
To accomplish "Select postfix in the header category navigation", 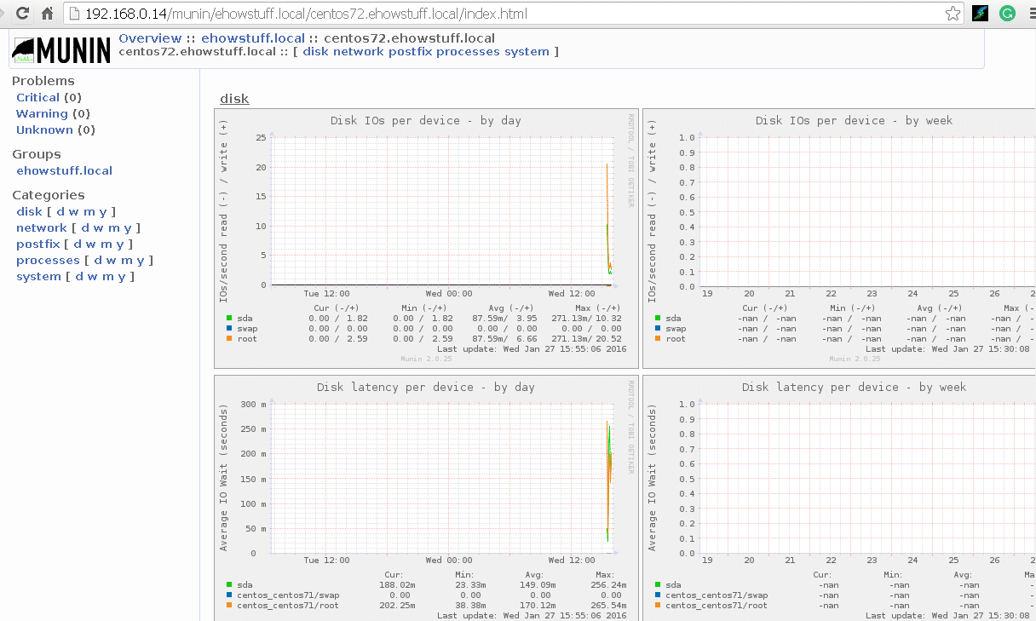I will [x=412, y=51].
